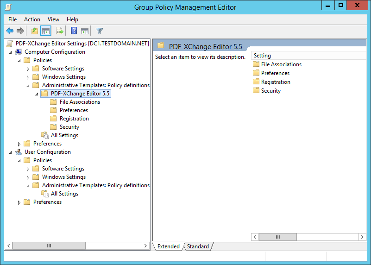Viewport: 371px width, 265px height.
Task: Open the File menu
Action: (13, 19)
